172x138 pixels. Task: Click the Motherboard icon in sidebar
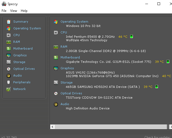point(9,49)
